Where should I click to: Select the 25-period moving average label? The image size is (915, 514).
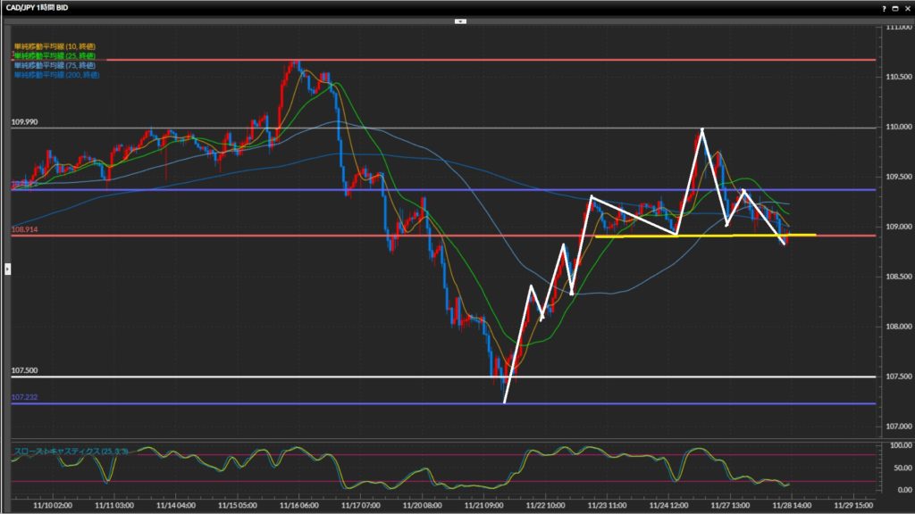[x=55, y=56]
